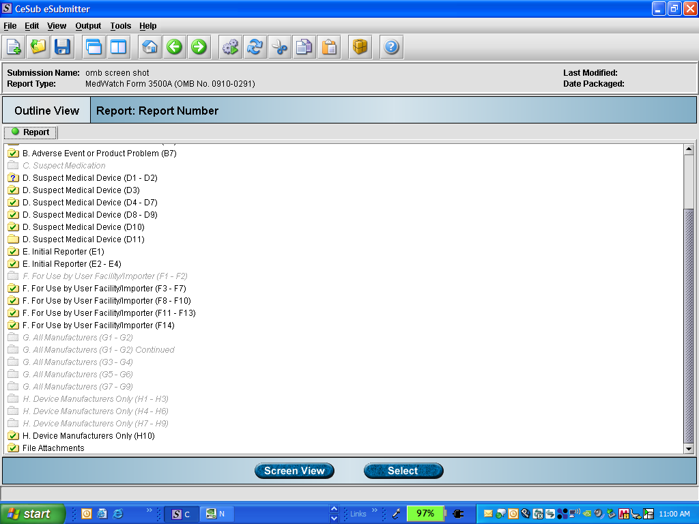Screen dimensions: 699x524
Task: Open the Edit menu
Action: [x=31, y=26]
